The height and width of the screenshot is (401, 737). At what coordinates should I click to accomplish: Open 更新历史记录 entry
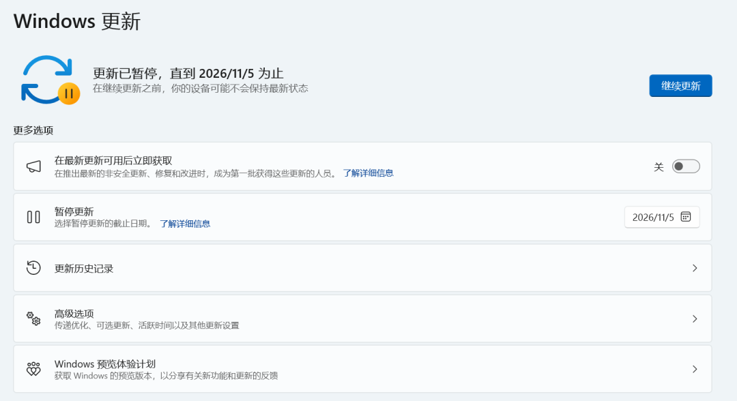click(x=362, y=267)
